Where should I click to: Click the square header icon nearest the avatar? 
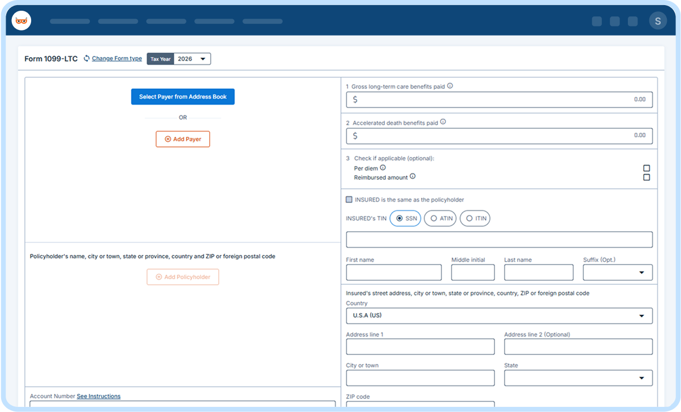[633, 21]
